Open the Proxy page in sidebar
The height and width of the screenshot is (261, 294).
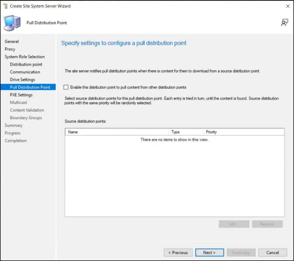click(x=10, y=49)
